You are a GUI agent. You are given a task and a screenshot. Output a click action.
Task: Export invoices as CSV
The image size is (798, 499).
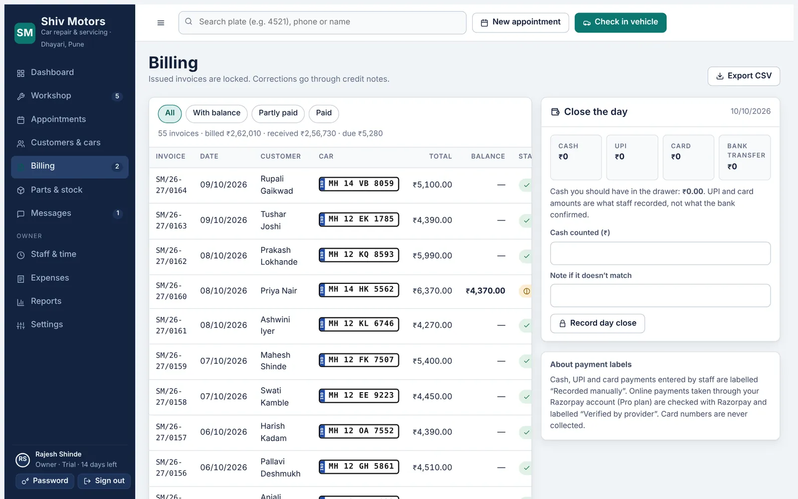[744, 76]
